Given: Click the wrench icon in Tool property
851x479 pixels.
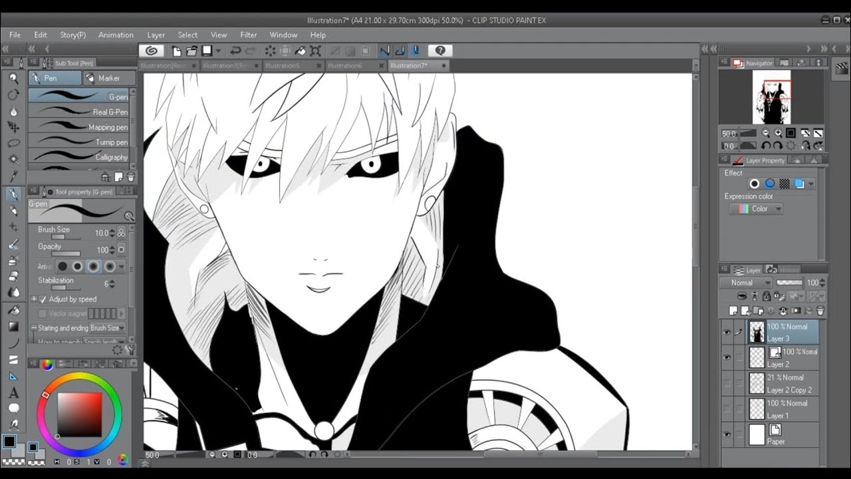Looking at the screenshot, I should [x=130, y=349].
